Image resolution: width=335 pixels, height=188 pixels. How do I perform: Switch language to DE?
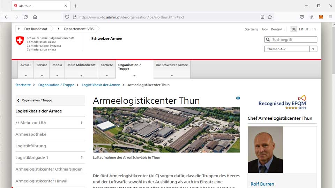(x=294, y=29)
